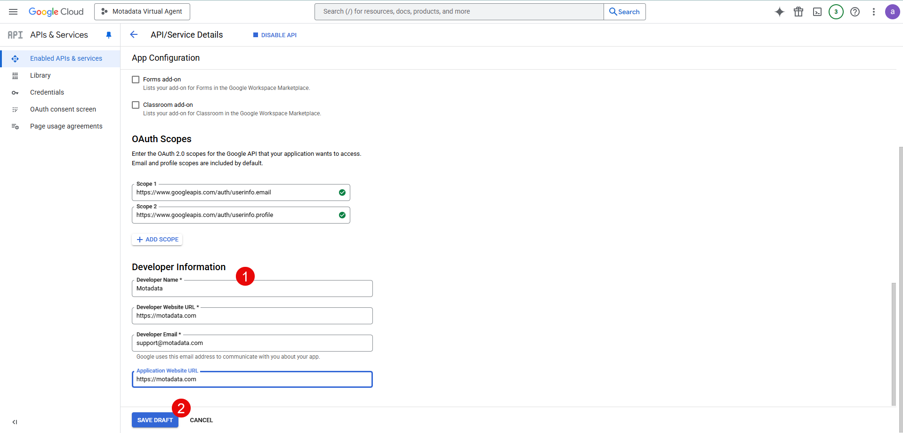Click the Library icon in the sidebar

coord(16,75)
